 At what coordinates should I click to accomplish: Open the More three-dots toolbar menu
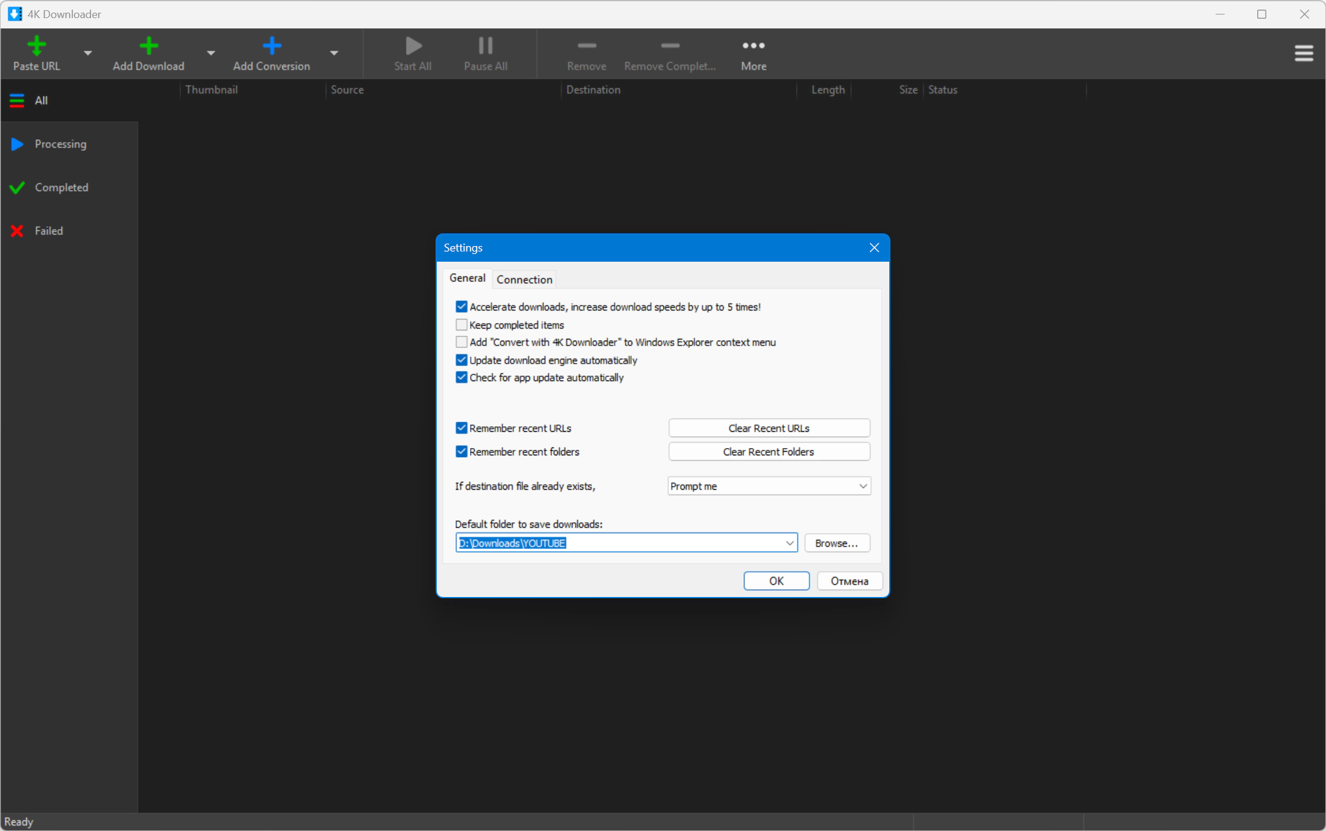(x=753, y=53)
